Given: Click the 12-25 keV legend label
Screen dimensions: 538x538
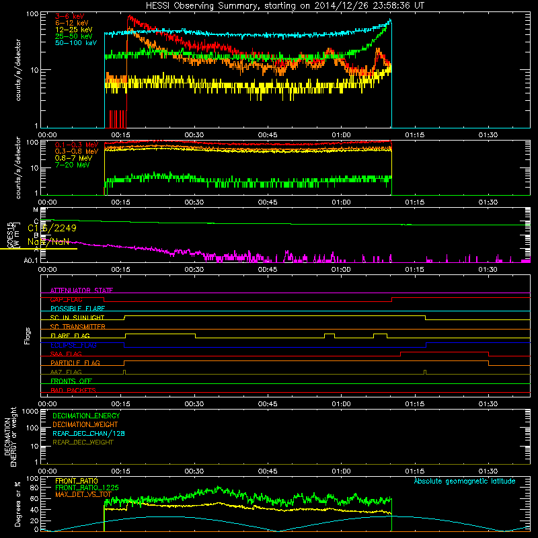Looking at the screenshot, I should tap(74, 30).
